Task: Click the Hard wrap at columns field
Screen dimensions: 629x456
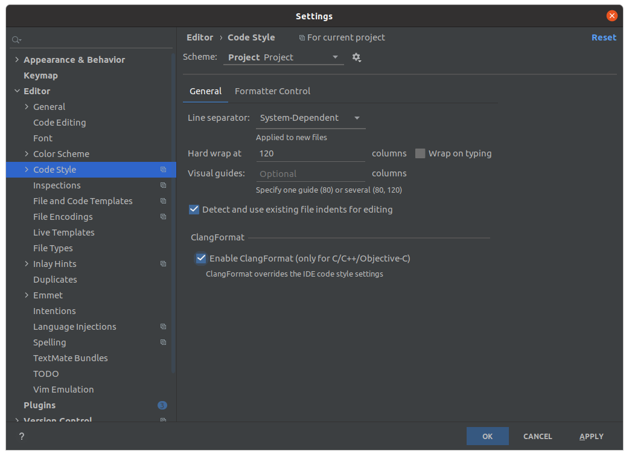Action: click(x=310, y=153)
